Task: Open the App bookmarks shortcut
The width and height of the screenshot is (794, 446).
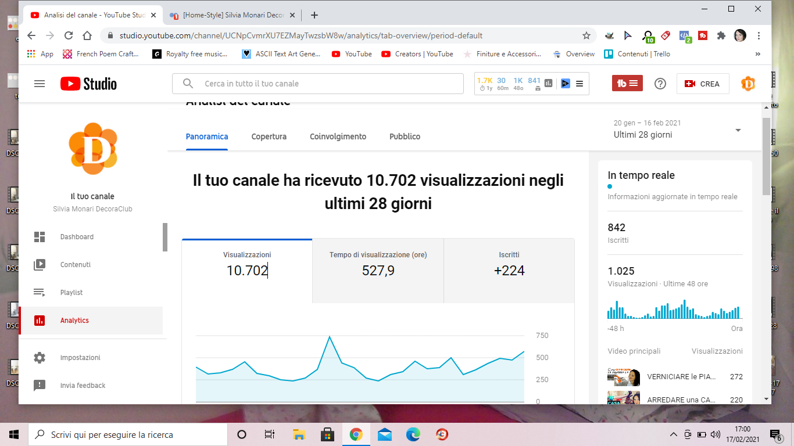Action: click(40, 54)
